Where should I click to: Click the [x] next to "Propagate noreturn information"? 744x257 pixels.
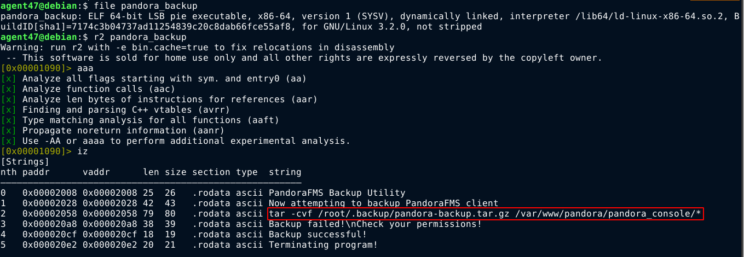[x=9, y=131]
